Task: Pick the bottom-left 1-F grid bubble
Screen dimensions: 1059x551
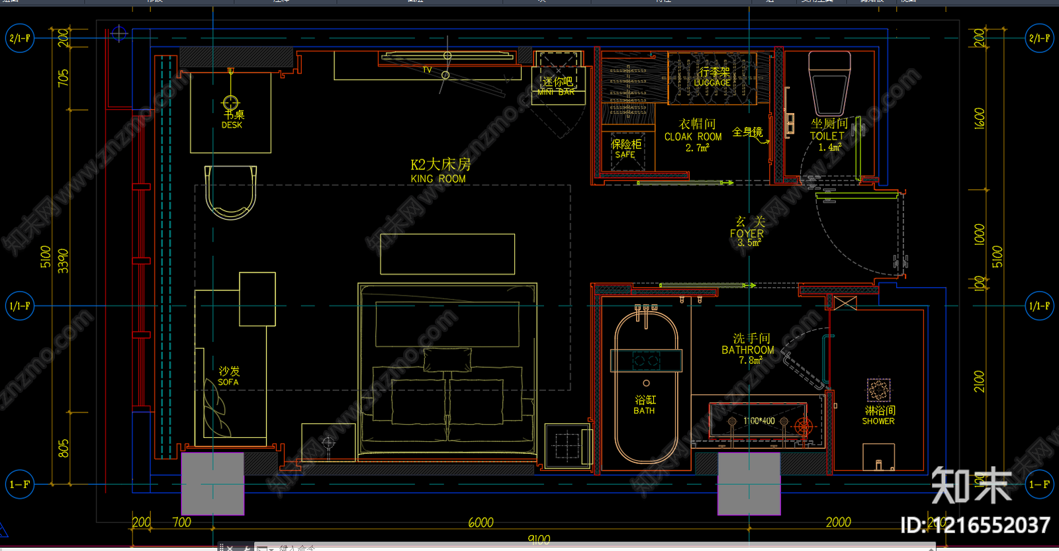Action: pos(20,484)
